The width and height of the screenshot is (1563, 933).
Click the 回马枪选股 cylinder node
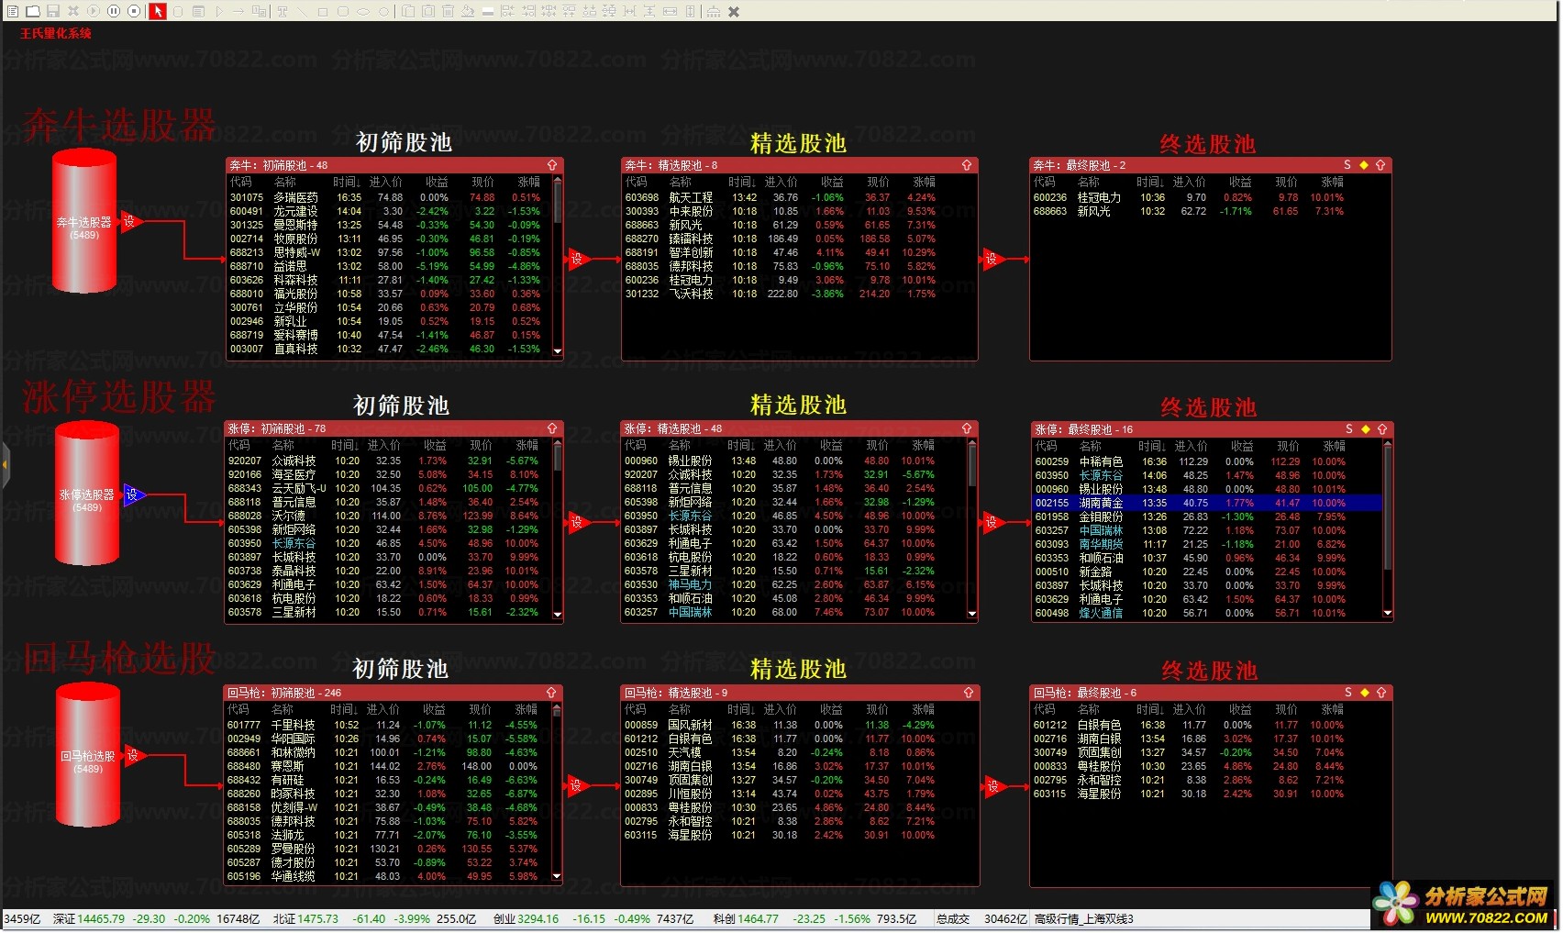88,756
